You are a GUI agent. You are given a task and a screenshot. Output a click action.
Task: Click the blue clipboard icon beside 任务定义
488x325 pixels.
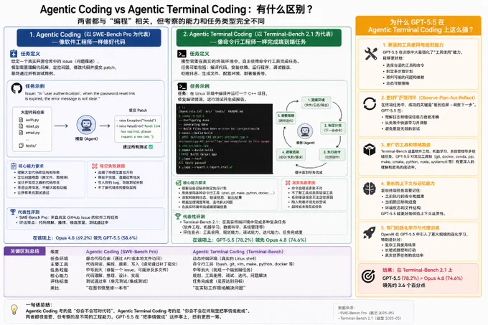click(x=14, y=54)
